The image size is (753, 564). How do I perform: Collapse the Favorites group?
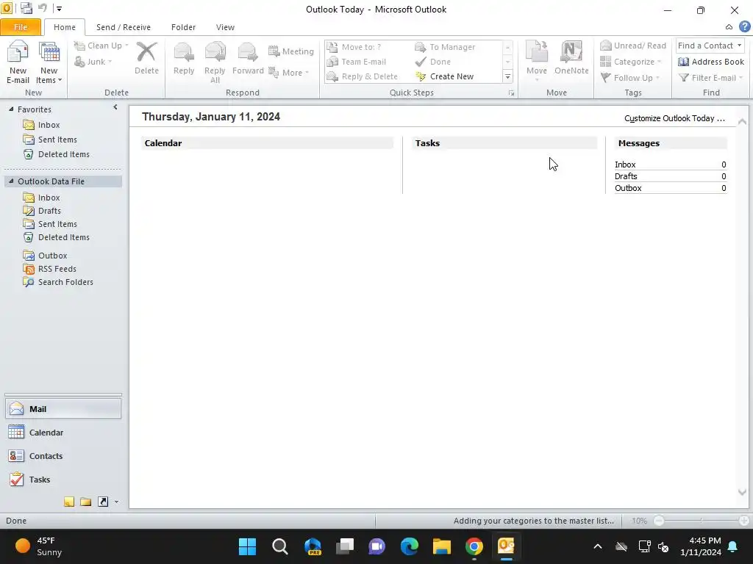11,109
